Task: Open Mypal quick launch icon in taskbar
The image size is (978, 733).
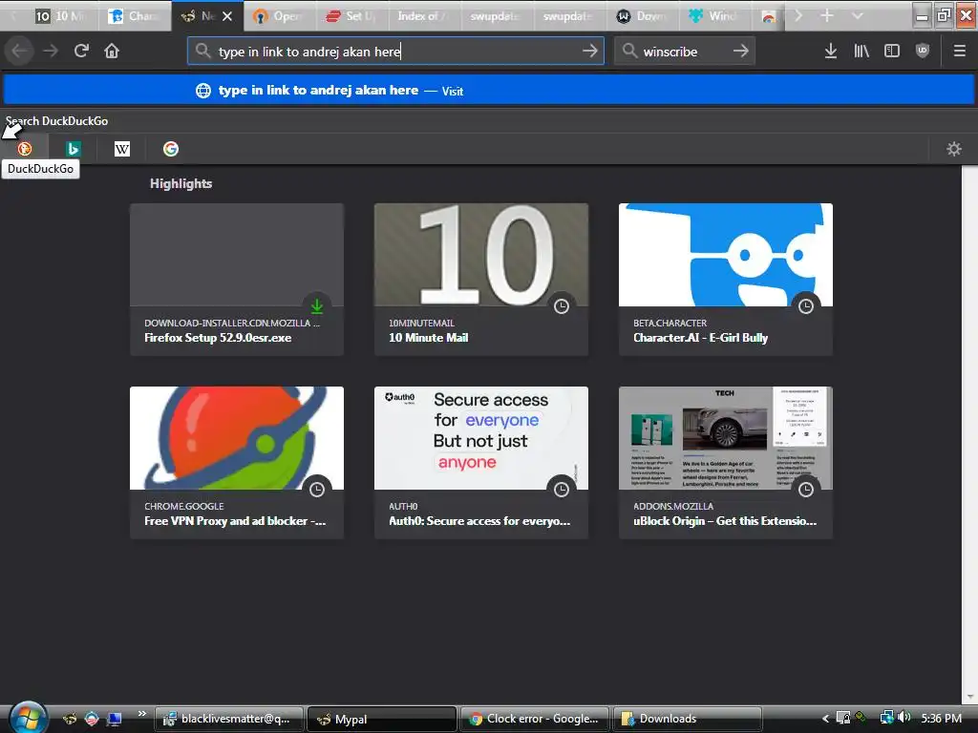Action: (x=70, y=719)
